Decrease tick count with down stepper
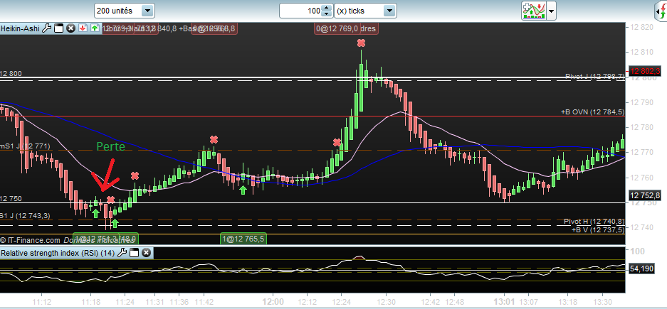This screenshot has height=309, width=667. pos(326,14)
